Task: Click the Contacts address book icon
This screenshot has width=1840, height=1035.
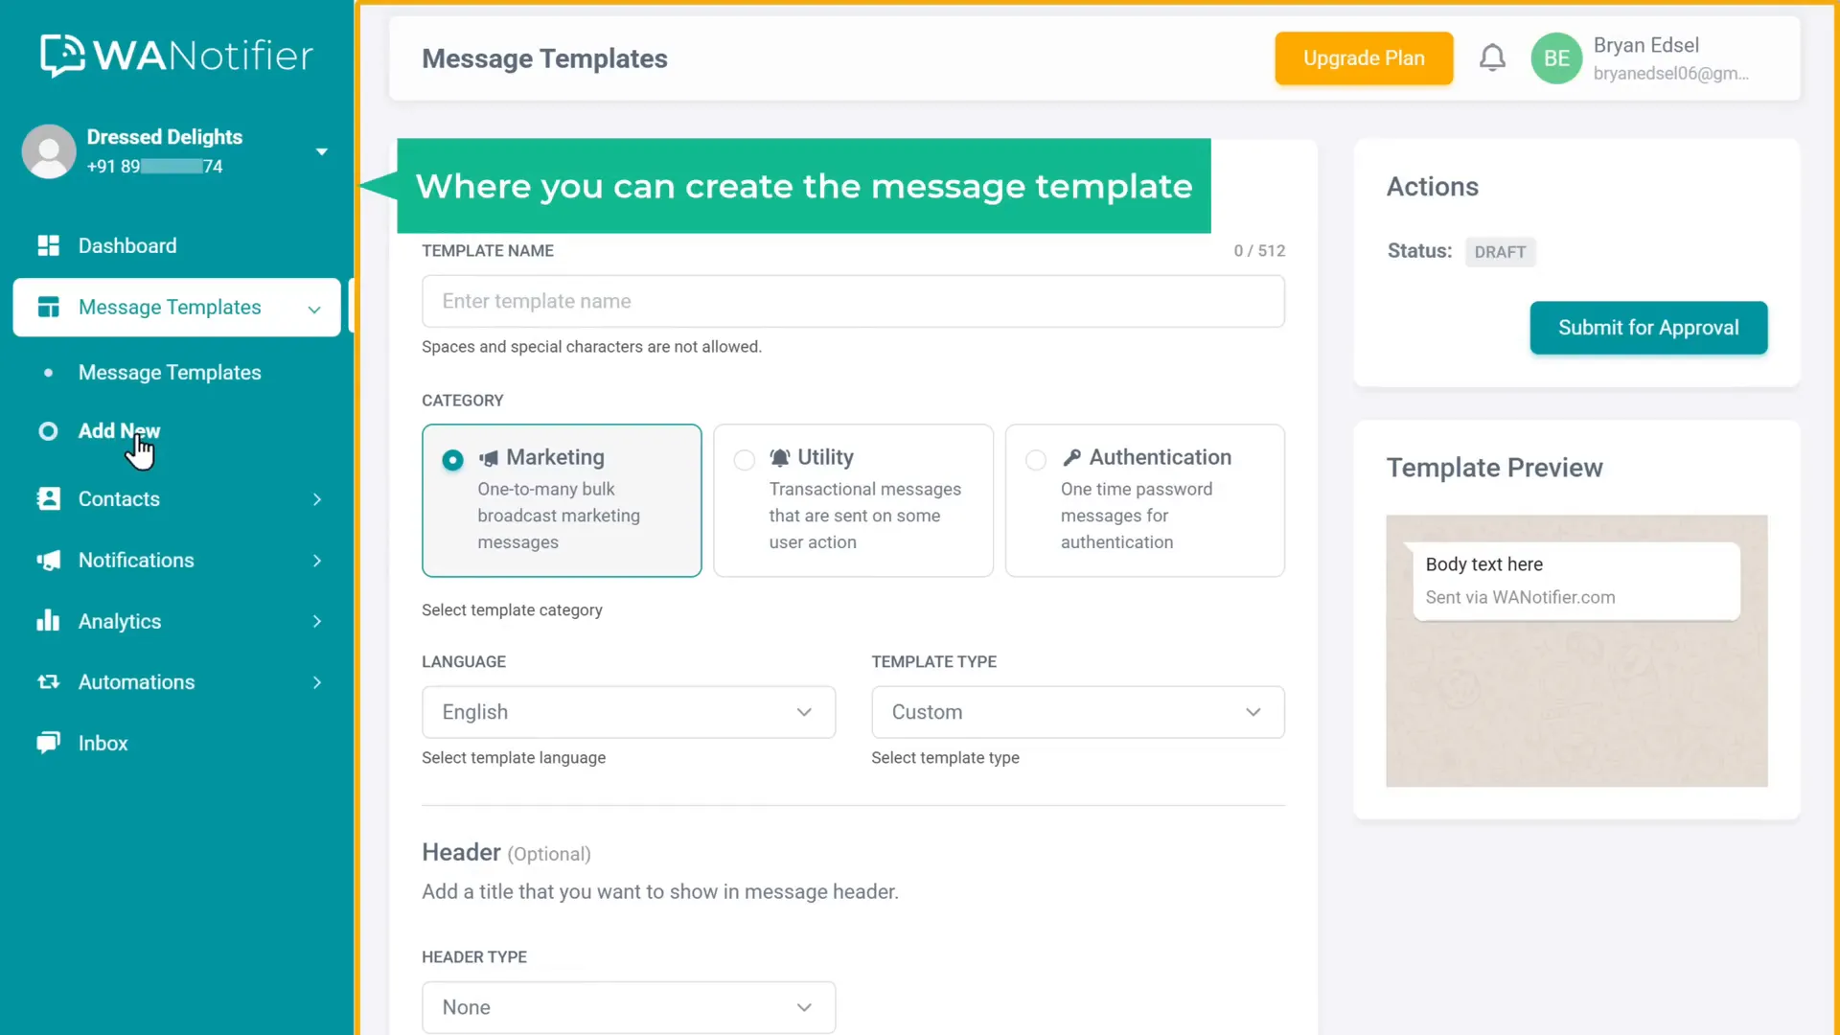Action: pos(48,498)
